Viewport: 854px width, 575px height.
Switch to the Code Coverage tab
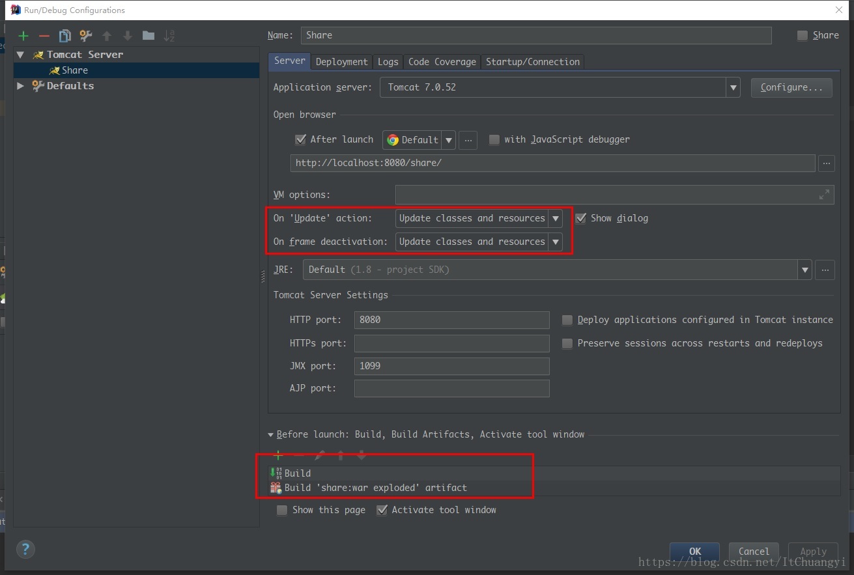click(x=442, y=62)
